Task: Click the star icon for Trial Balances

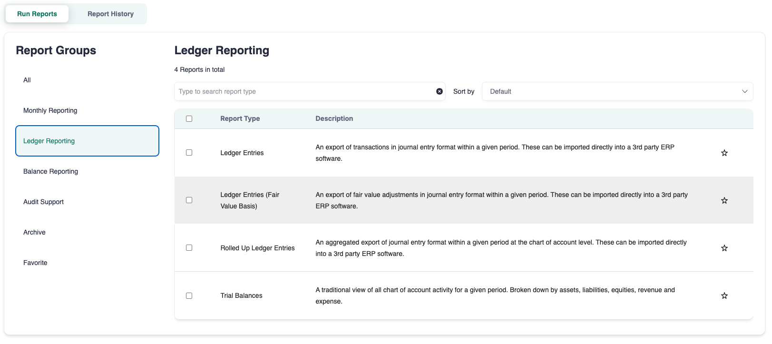Action: (724, 295)
